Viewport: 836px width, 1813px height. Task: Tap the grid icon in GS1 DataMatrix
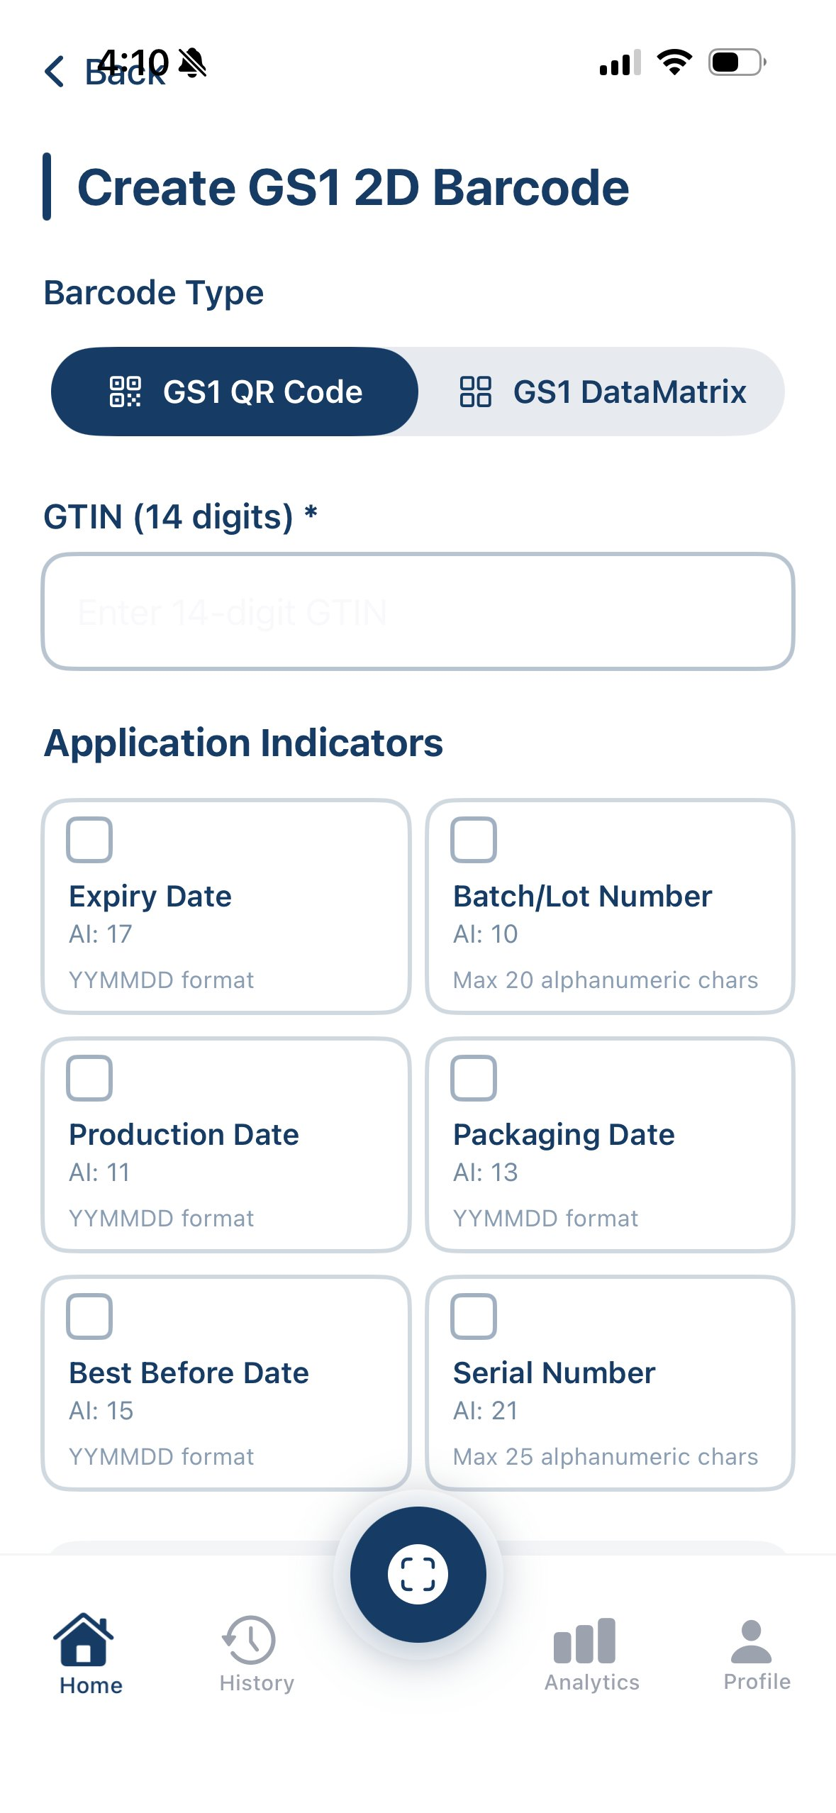pos(475,392)
